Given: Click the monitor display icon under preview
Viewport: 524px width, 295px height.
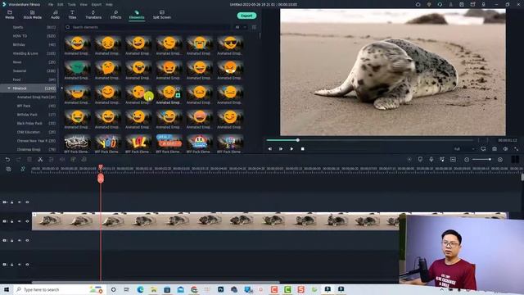Looking at the screenshot, I should pyautogui.click(x=483, y=149).
